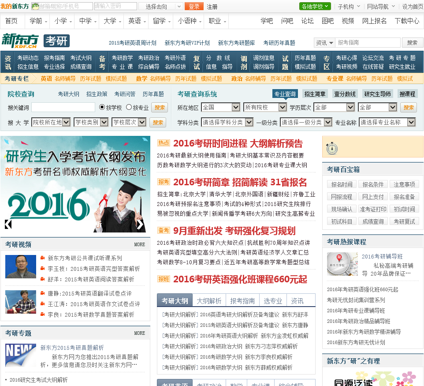Open the 资讯 search type dropdown
Screen dimensions: 424x386
click(x=324, y=42)
